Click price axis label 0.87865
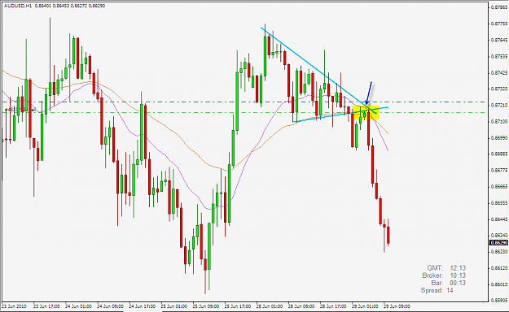509x312 pixels. click(499, 6)
